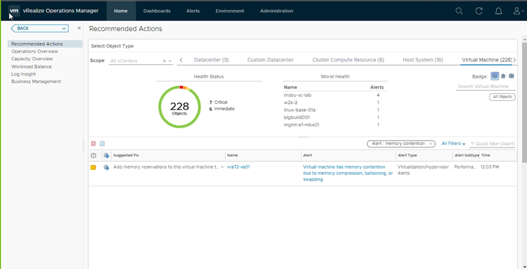This screenshot has width=527, height=269.
Task: Open the user account menu icon
Action: point(518,11)
